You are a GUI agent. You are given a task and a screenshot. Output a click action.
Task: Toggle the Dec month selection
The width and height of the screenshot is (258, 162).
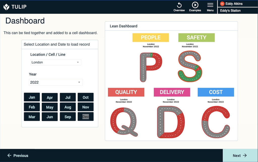point(86,117)
